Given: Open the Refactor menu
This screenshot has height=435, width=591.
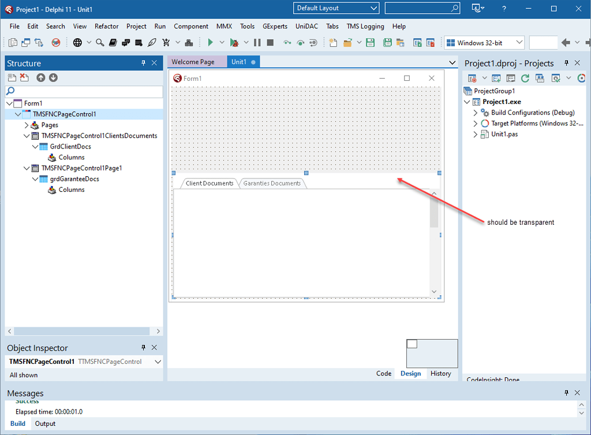Looking at the screenshot, I should coord(106,26).
